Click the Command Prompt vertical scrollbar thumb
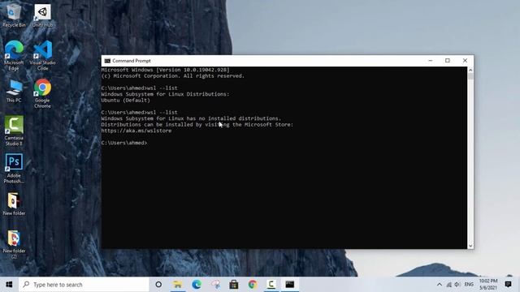This screenshot has width=520, height=292. [470, 76]
